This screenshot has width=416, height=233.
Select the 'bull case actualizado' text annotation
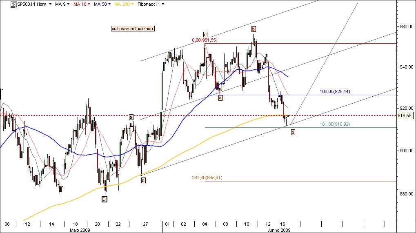pyautogui.click(x=133, y=29)
